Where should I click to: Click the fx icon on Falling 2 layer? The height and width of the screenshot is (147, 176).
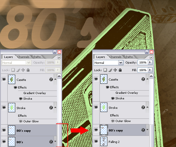pos(143,142)
